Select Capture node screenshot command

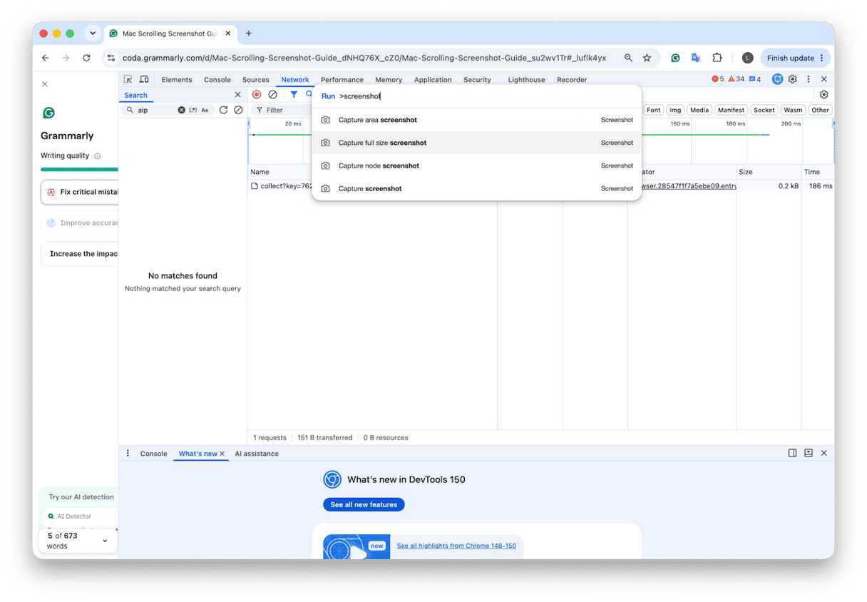click(x=476, y=165)
